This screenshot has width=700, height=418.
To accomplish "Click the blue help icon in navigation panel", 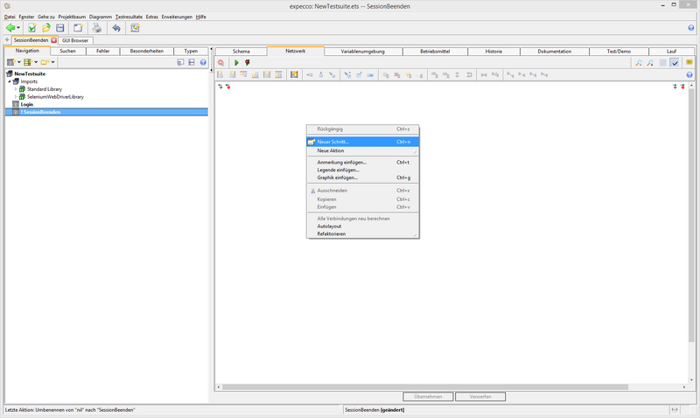I will coord(203,63).
